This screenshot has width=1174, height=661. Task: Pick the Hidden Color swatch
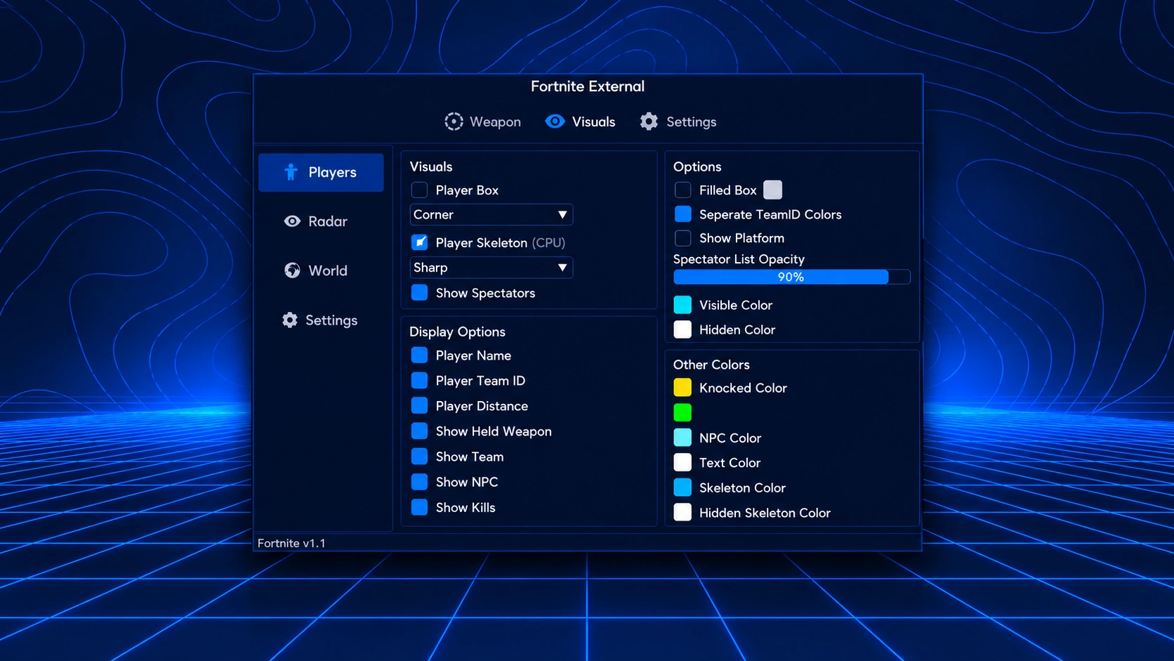(682, 329)
